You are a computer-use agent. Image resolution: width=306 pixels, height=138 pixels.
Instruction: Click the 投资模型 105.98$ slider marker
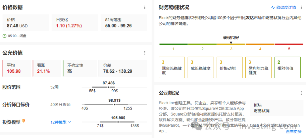pyautogui.click(x=118, y=122)
